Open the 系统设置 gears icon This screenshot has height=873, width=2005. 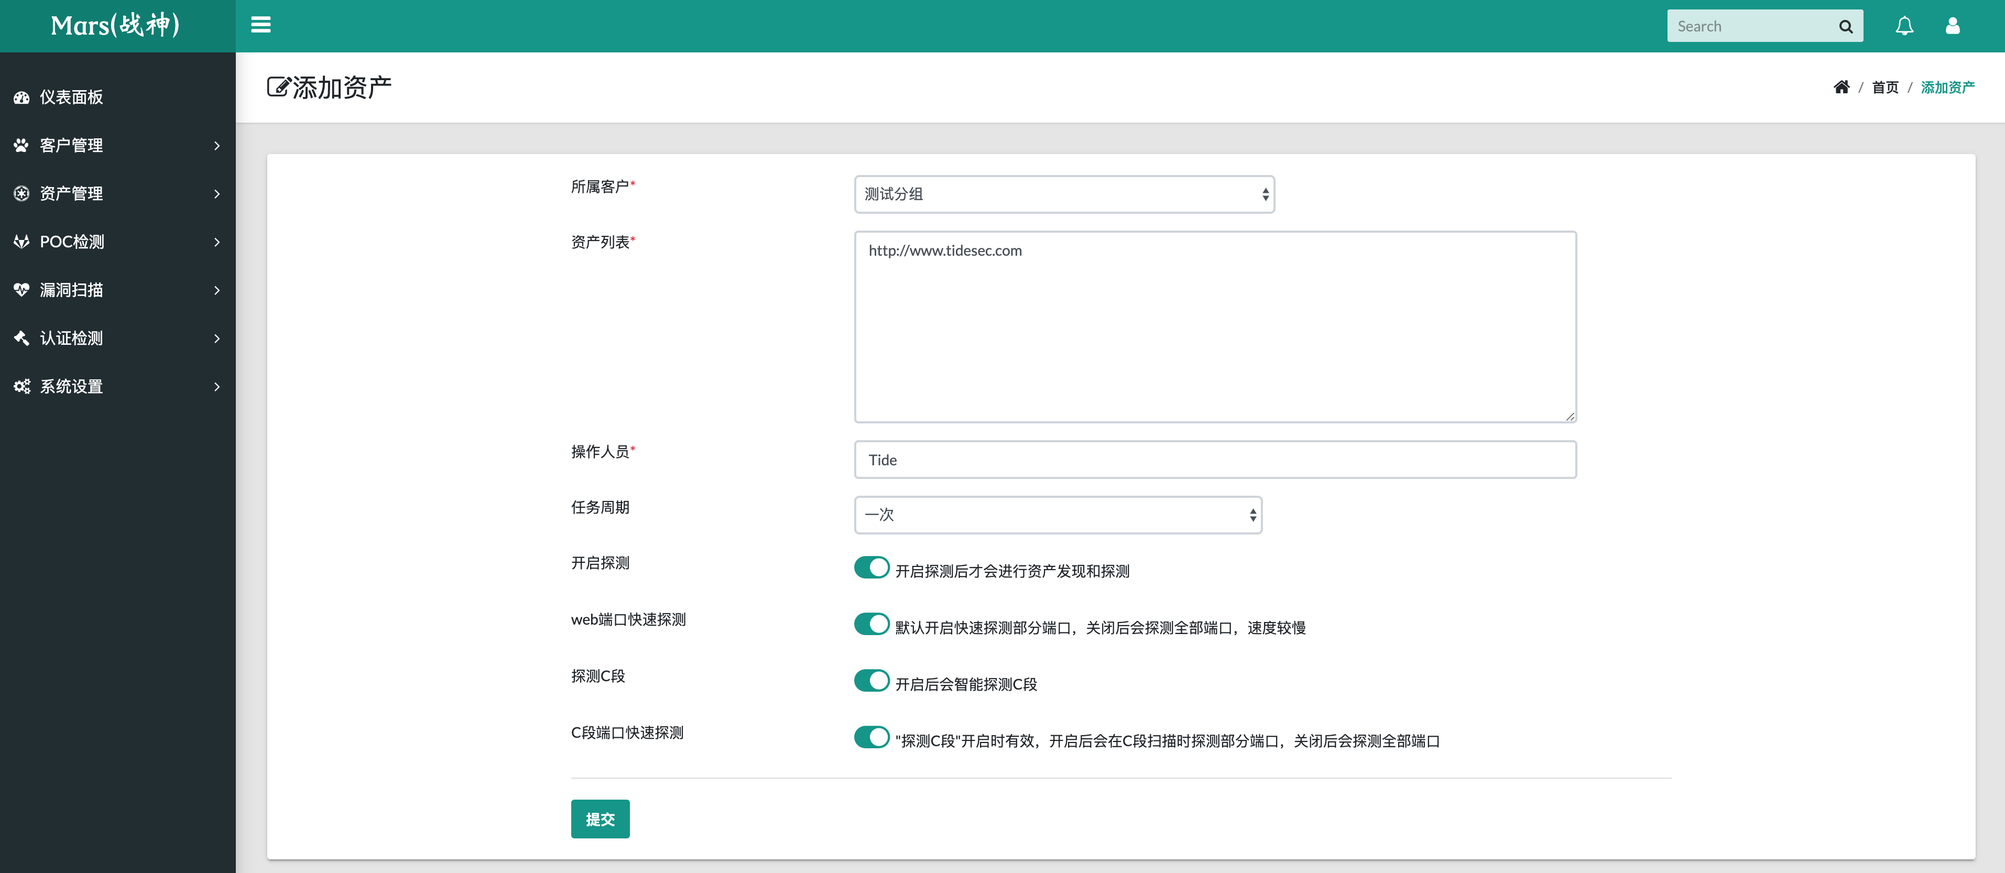coord(21,386)
